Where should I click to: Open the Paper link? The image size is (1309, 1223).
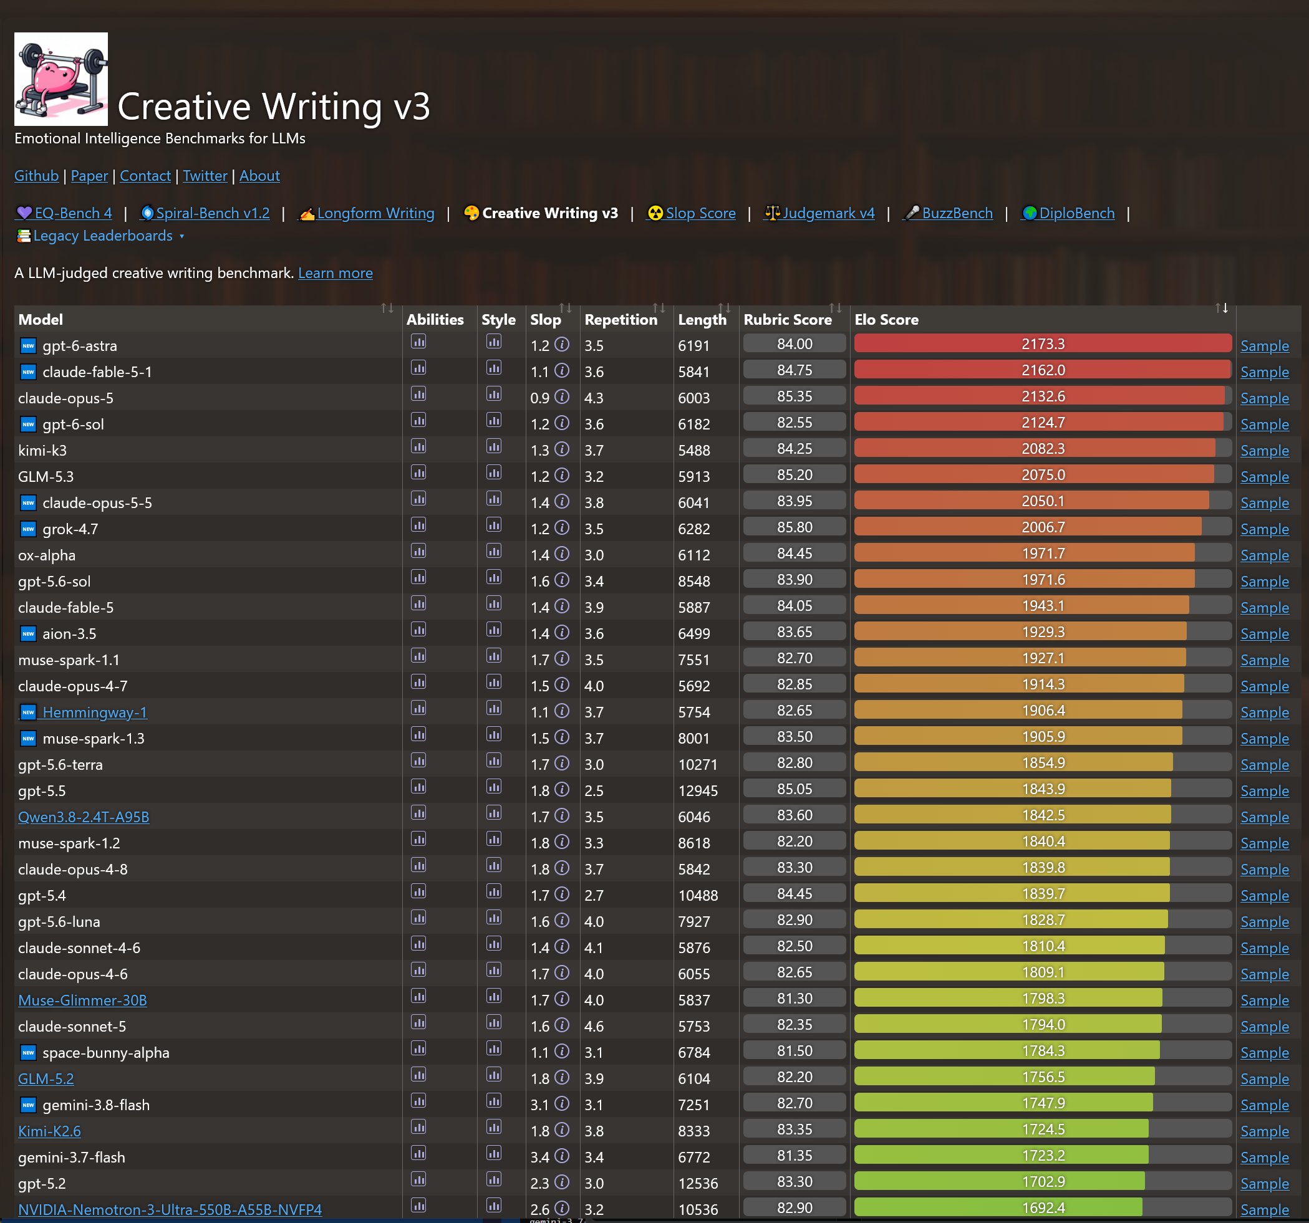[x=89, y=176]
